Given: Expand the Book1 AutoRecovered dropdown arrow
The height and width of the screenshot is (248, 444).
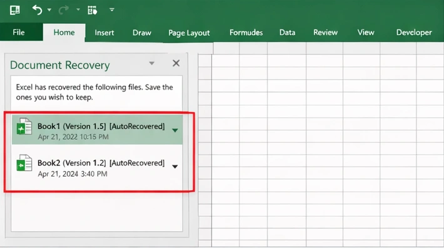Looking at the screenshot, I should click(175, 130).
